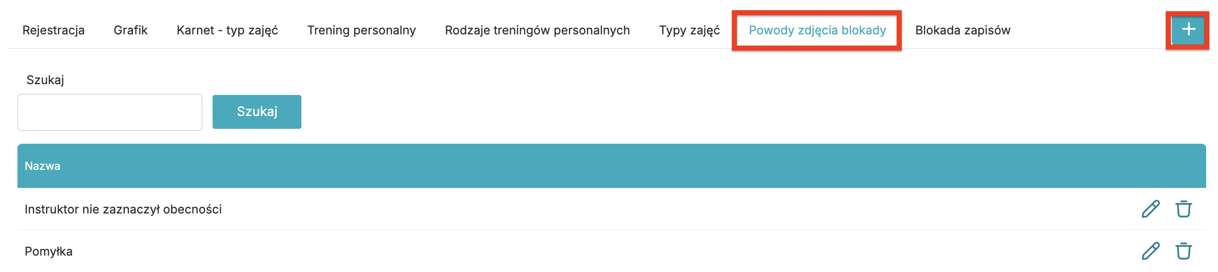Edit 'Instruktor nie zaznaczył obecności' with pencil icon

coord(1151,209)
